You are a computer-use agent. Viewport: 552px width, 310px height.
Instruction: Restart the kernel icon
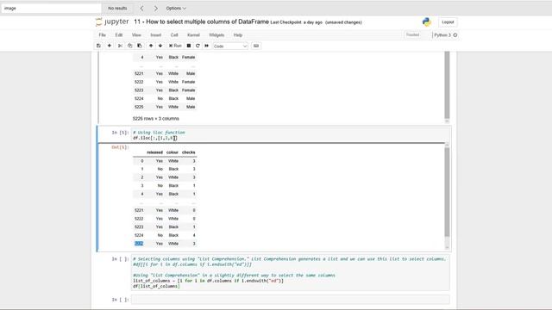tap(198, 46)
